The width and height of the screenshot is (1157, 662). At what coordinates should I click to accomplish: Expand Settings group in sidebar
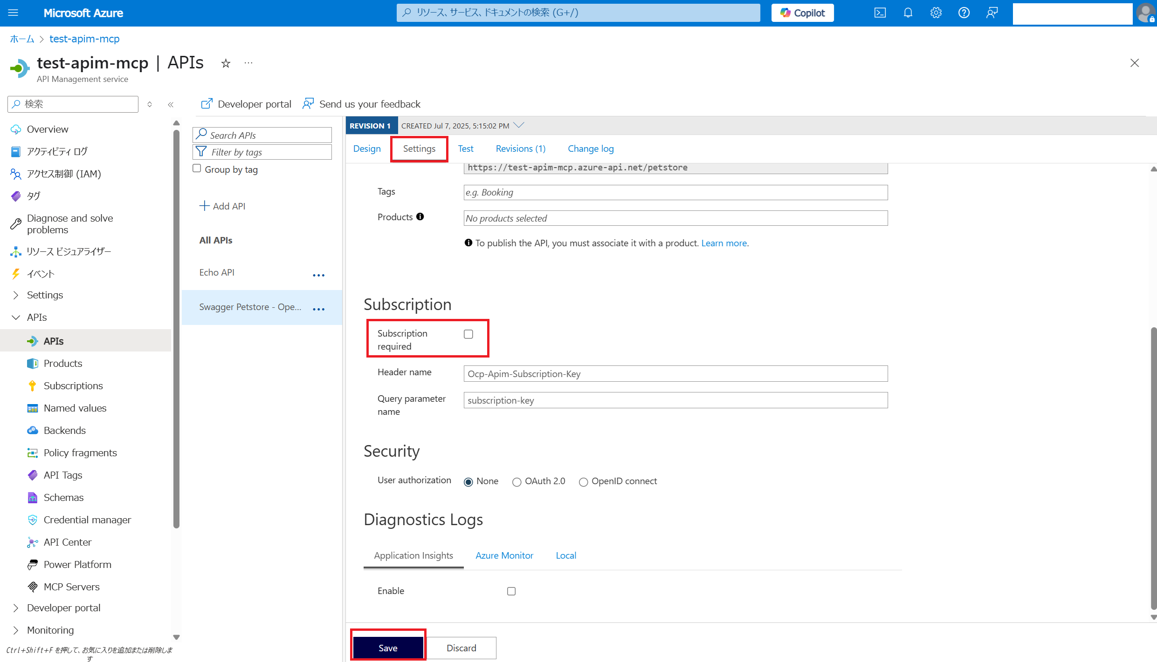(x=16, y=295)
